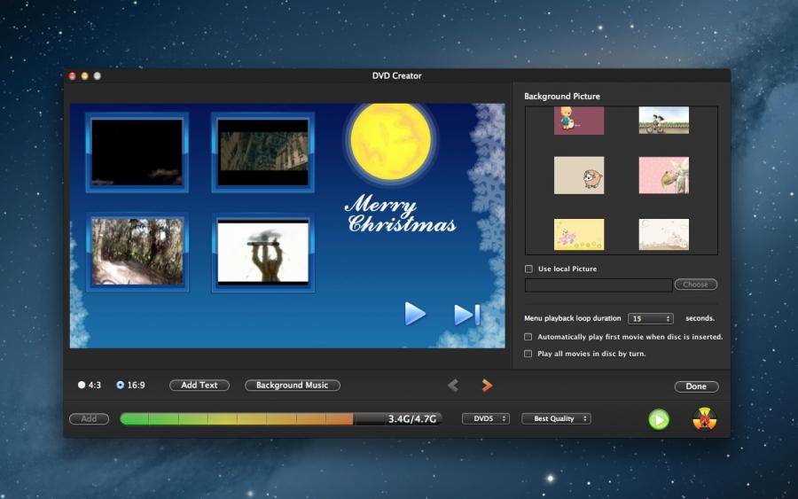Click the skip-to-next button in menu preview
Screen dimensions: 798x499
[466, 315]
